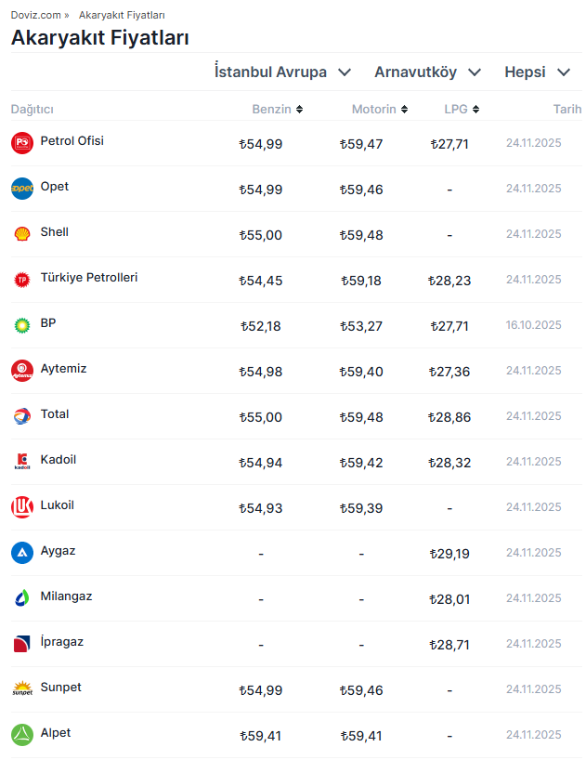Select the Milangaz distributor name
Screen dimensions: 586x760
click(66, 596)
